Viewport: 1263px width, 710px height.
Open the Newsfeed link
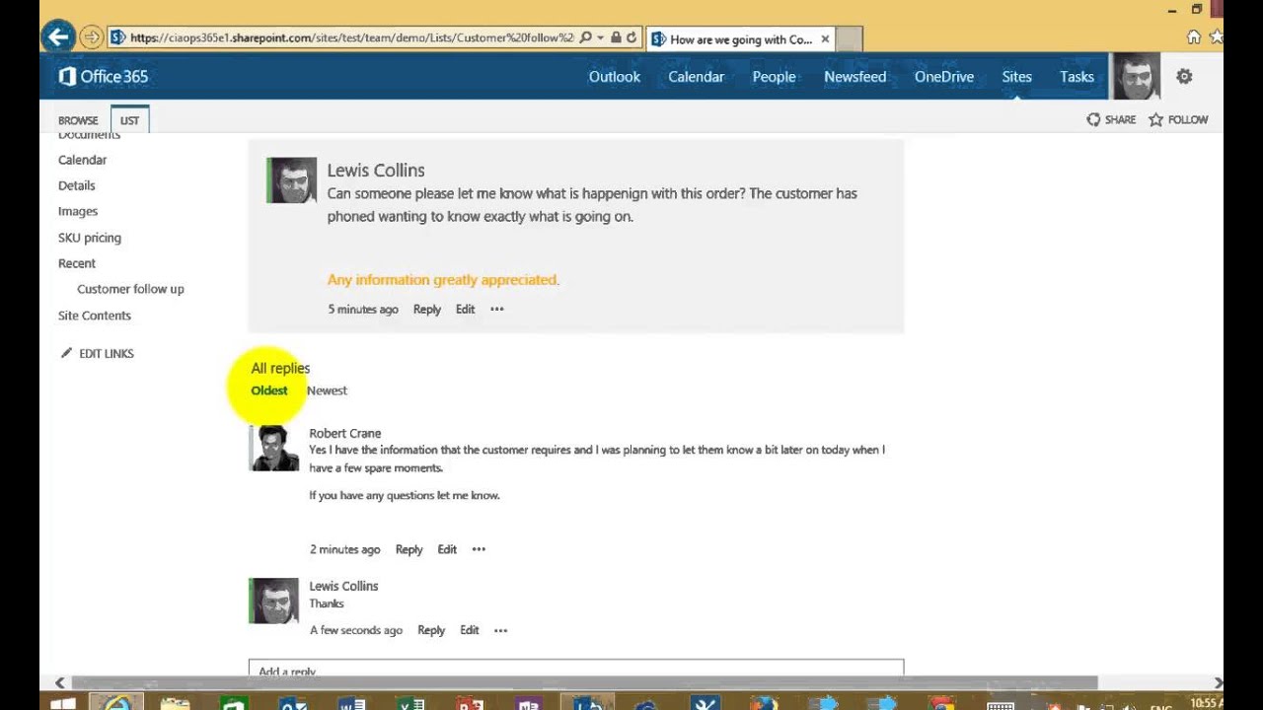click(854, 77)
